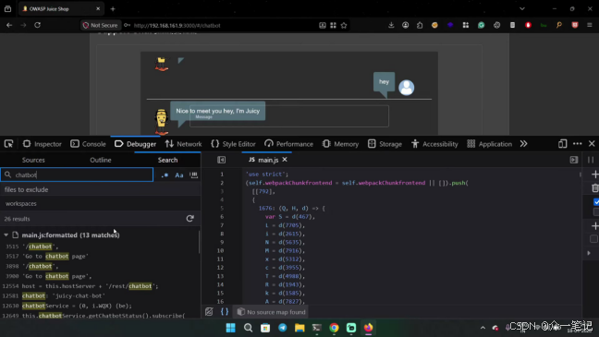The height and width of the screenshot is (337, 599).
Task: Toggle the whole word search modifier
Action: click(x=194, y=175)
